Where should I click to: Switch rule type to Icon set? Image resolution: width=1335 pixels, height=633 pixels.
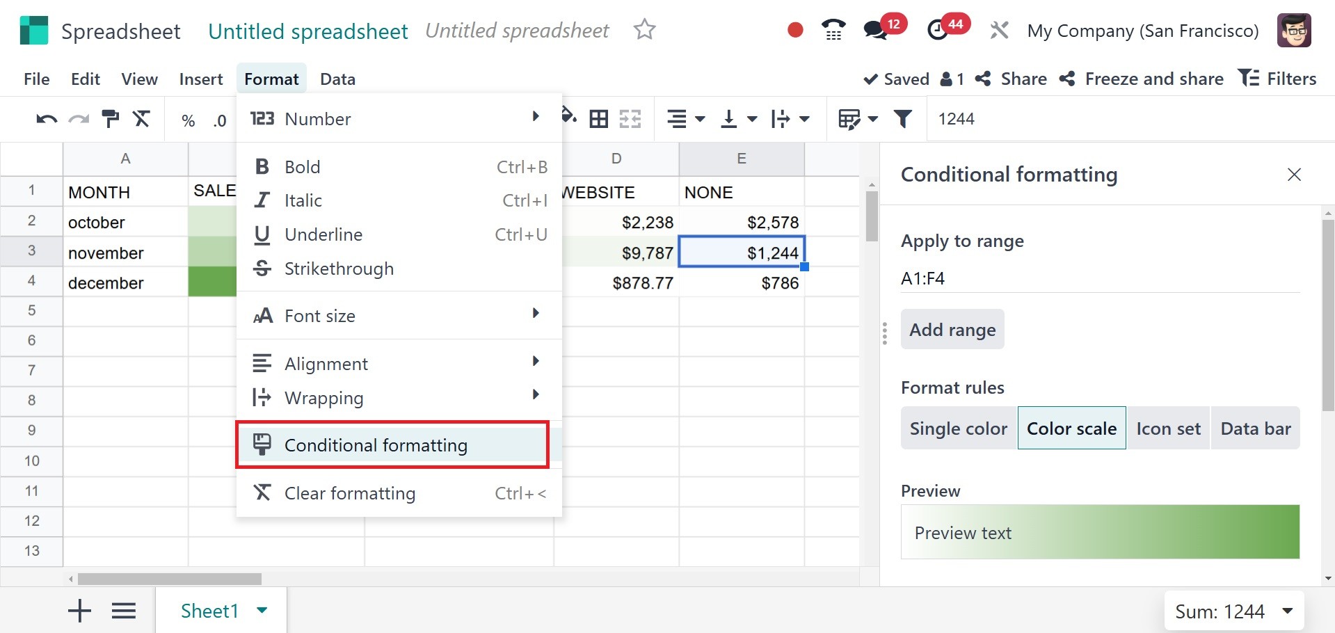1168,428
